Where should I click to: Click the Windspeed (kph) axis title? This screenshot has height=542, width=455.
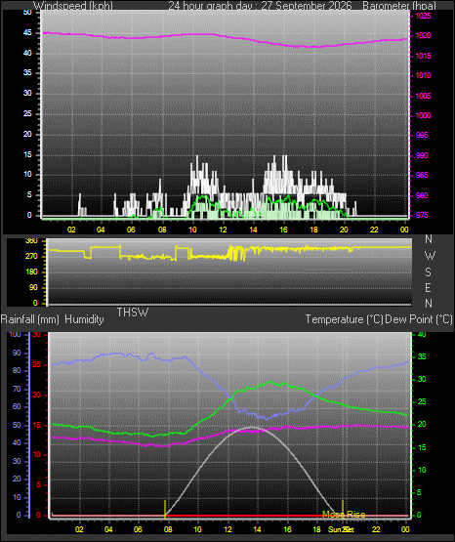click(73, 5)
